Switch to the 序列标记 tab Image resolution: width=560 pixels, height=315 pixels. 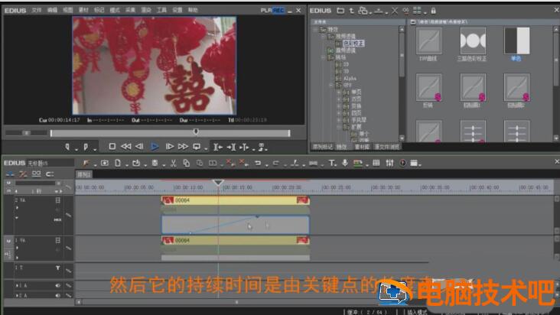pos(323,147)
